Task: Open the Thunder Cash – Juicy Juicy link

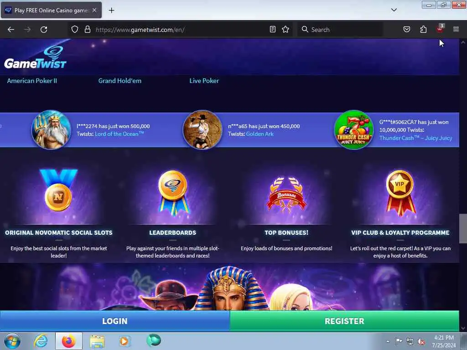Action: coord(415,138)
